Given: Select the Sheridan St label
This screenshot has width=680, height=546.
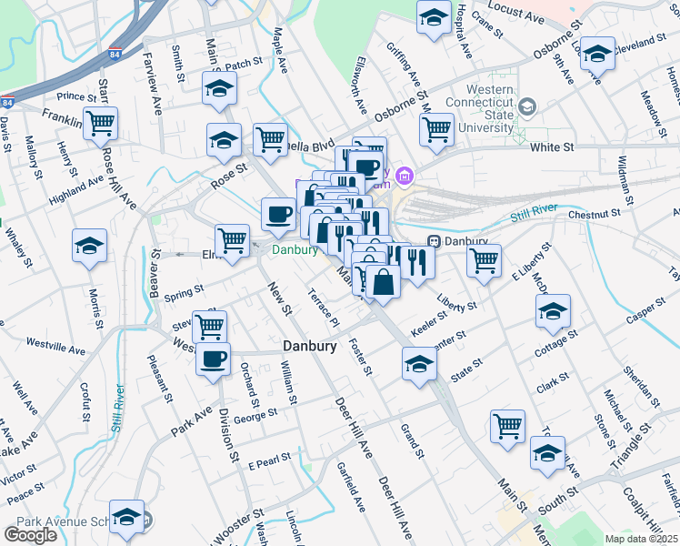Looking at the screenshot, I should point(642,387).
